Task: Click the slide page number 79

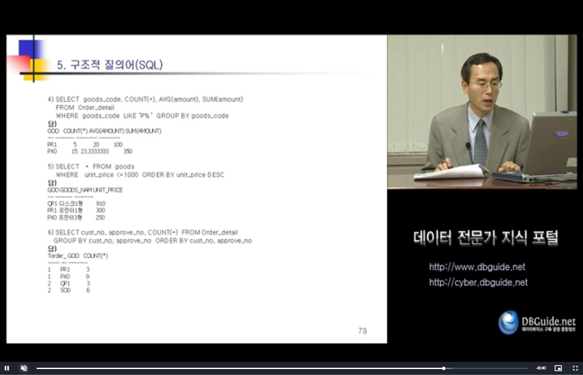Action: [362, 331]
